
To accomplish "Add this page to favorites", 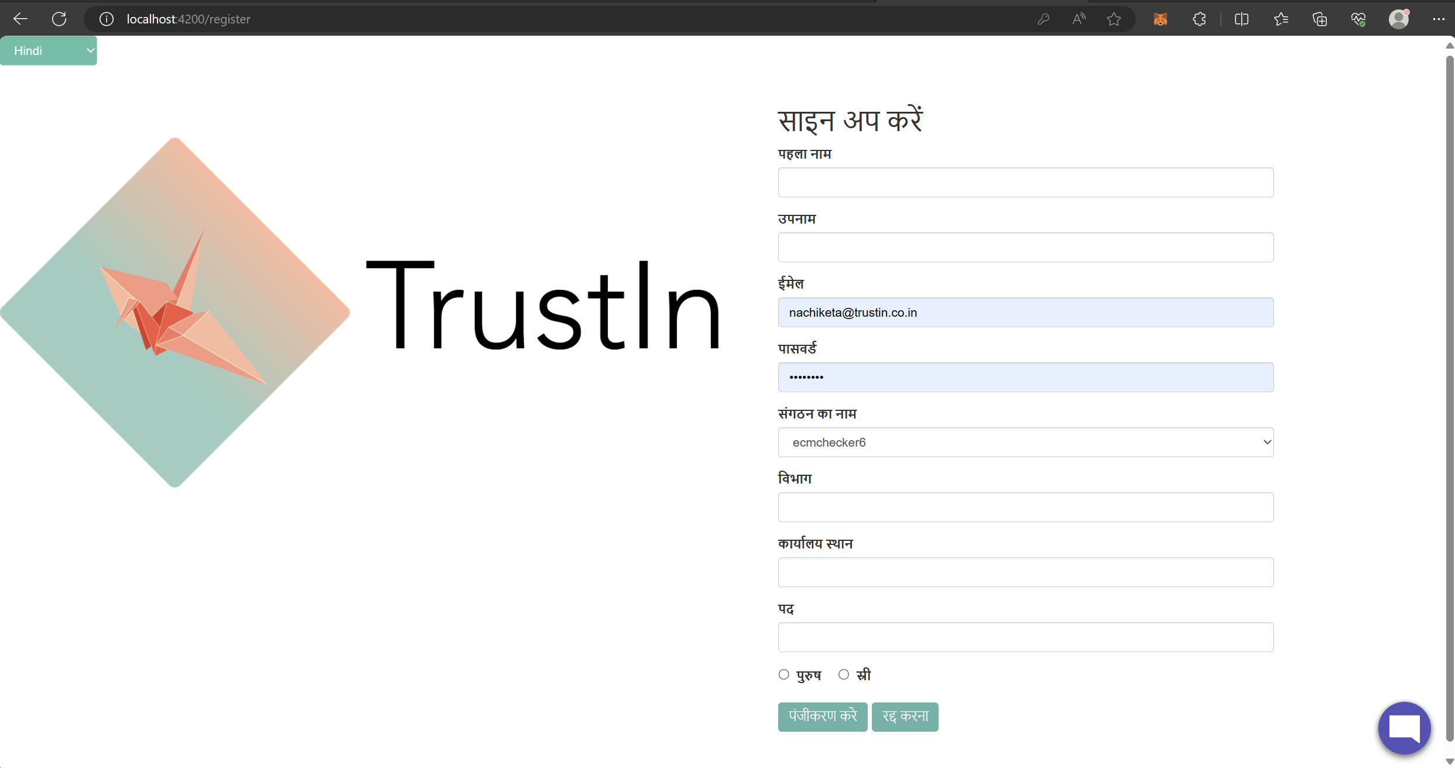I will point(1114,19).
